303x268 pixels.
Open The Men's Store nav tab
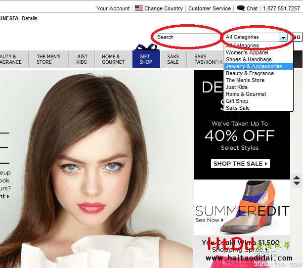click(48, 59)
